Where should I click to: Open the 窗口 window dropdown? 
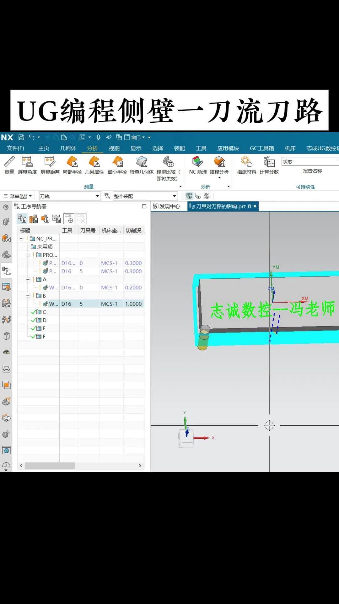[x=135, y=137]
